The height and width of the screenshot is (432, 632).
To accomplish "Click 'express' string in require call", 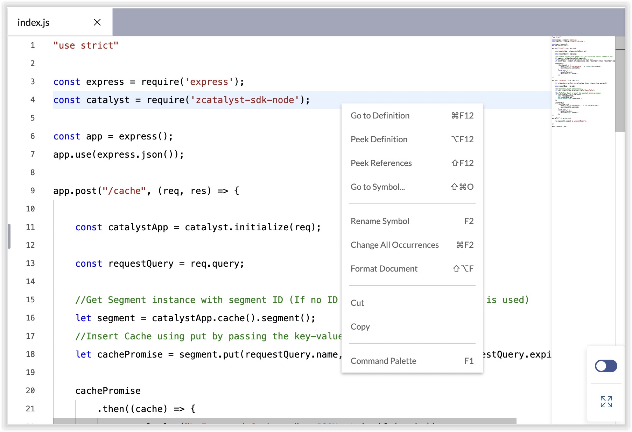I will [209, 82].
